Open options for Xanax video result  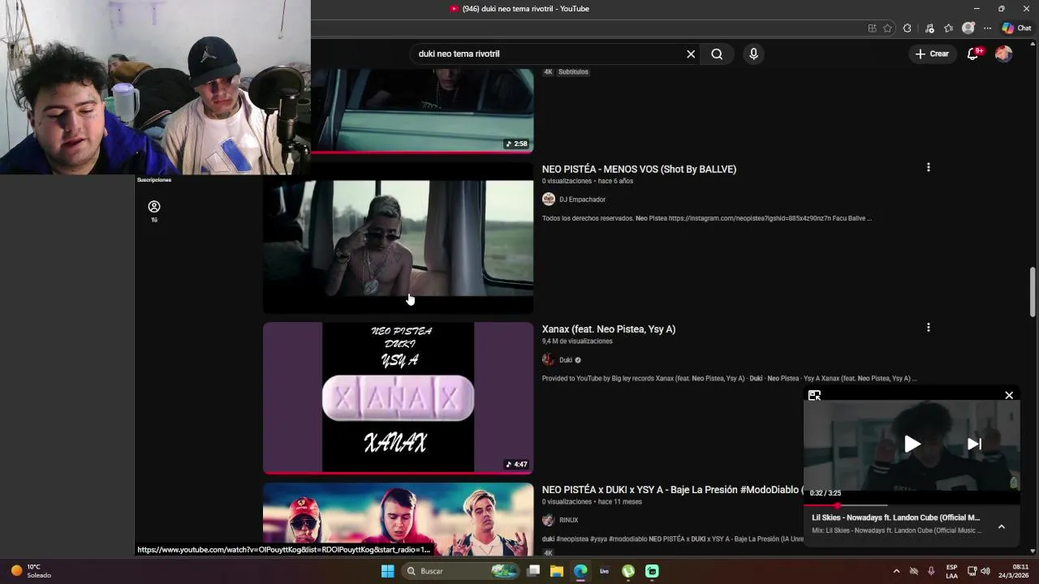929,328
